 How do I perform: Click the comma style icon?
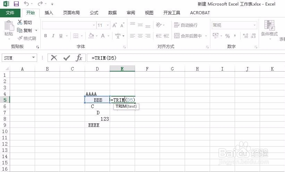click(x=235, y=36)
